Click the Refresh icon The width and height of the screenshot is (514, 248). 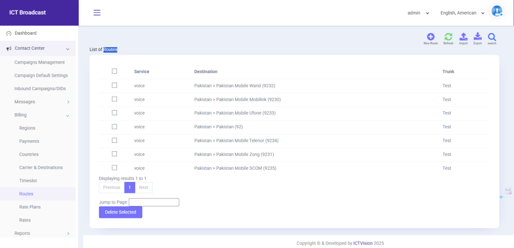tap(448, 37)
